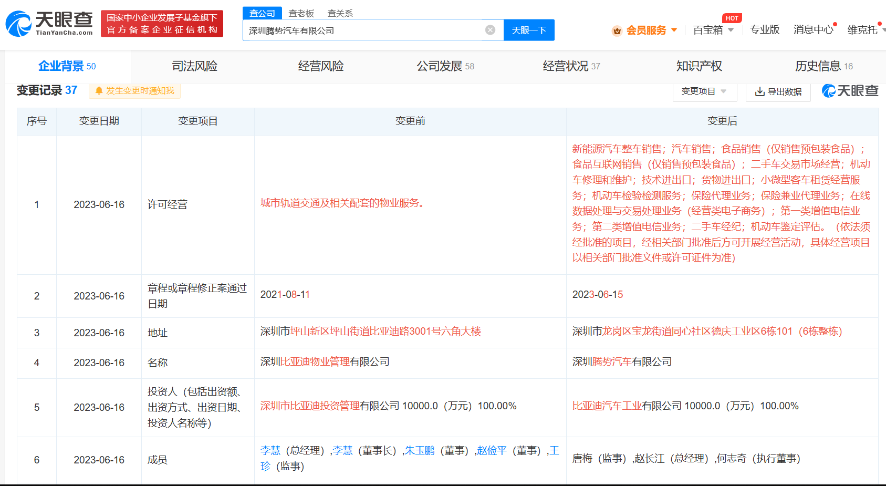The image size is (886, 486).
Task: Click the 国家中小企业发展子基金旗下 red banner
Action: (162, 24)
